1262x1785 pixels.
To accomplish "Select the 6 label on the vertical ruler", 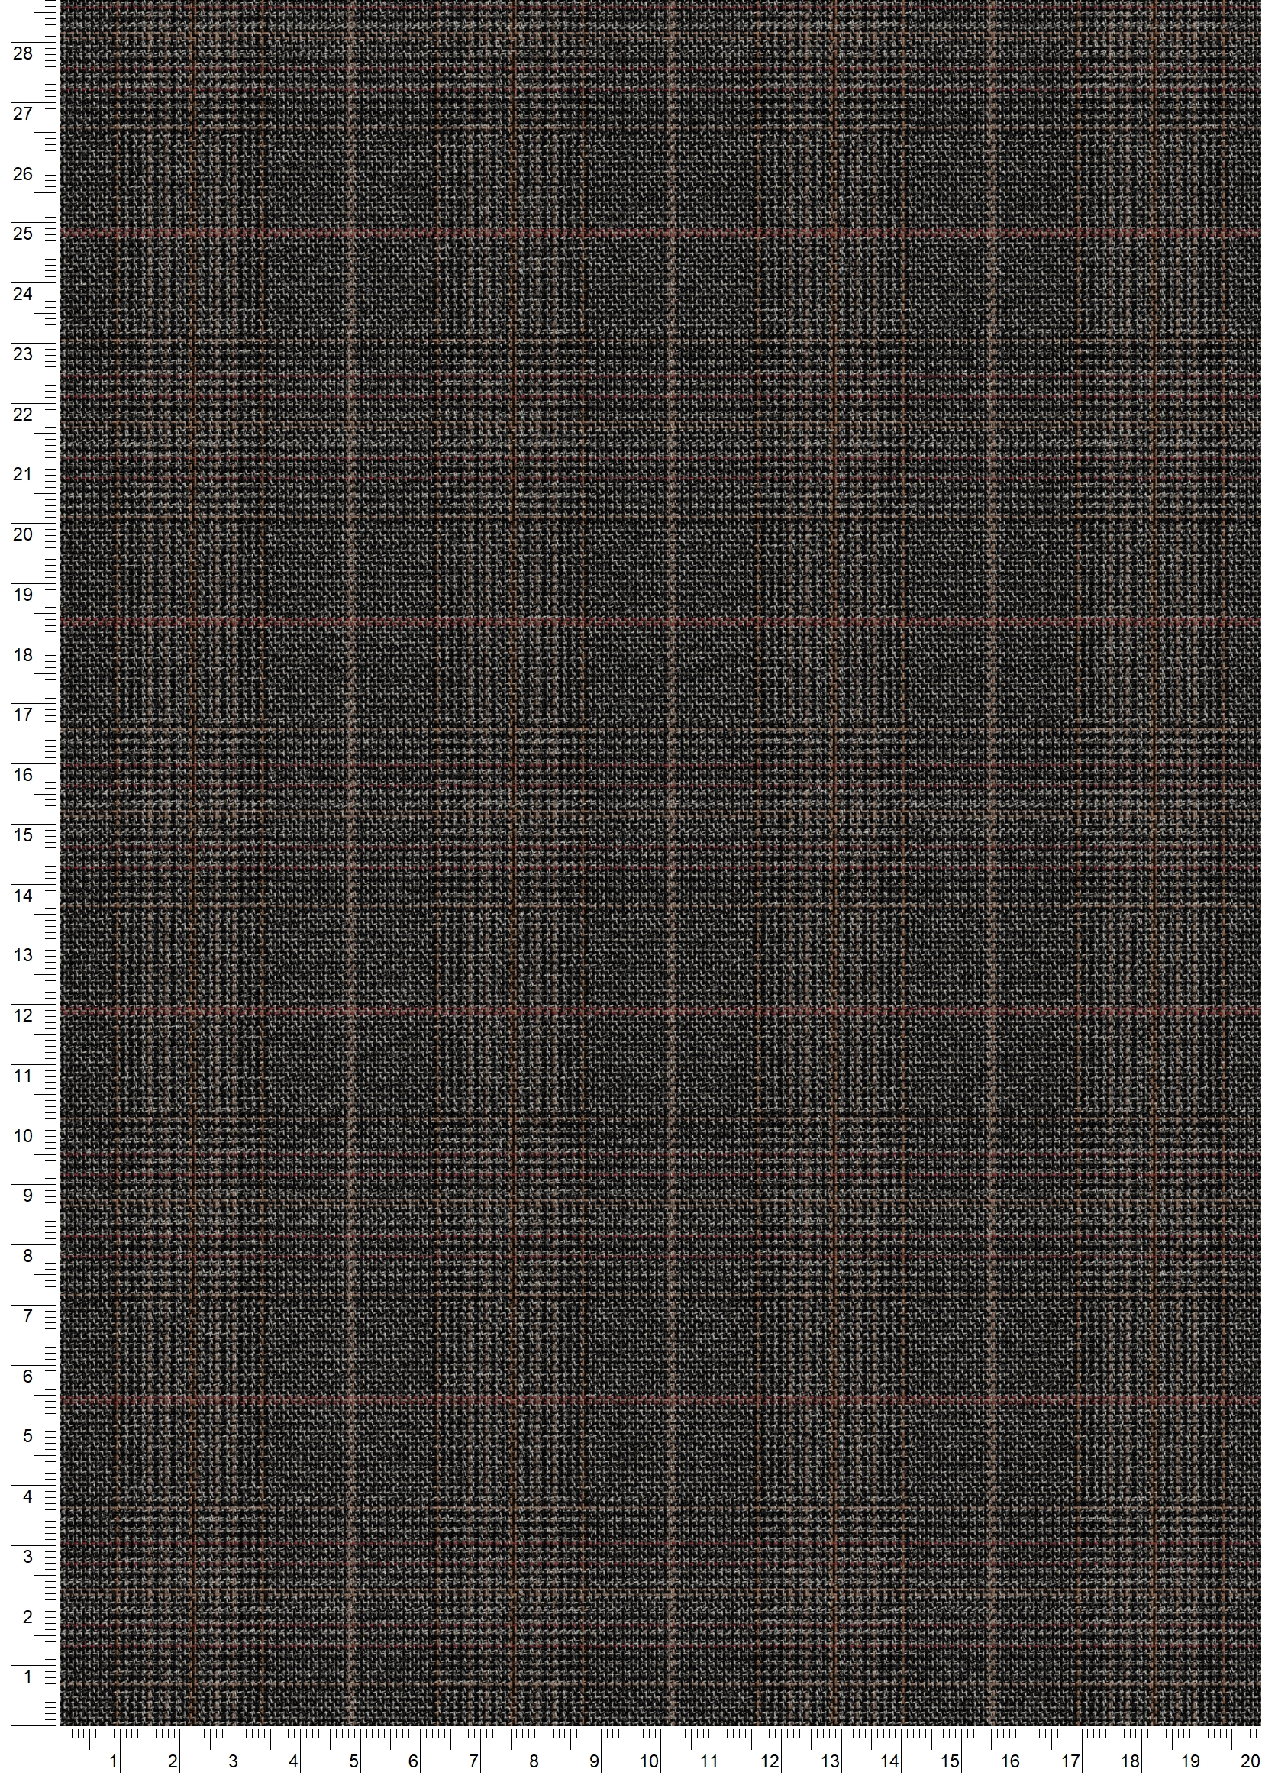I will point(28,1377).
